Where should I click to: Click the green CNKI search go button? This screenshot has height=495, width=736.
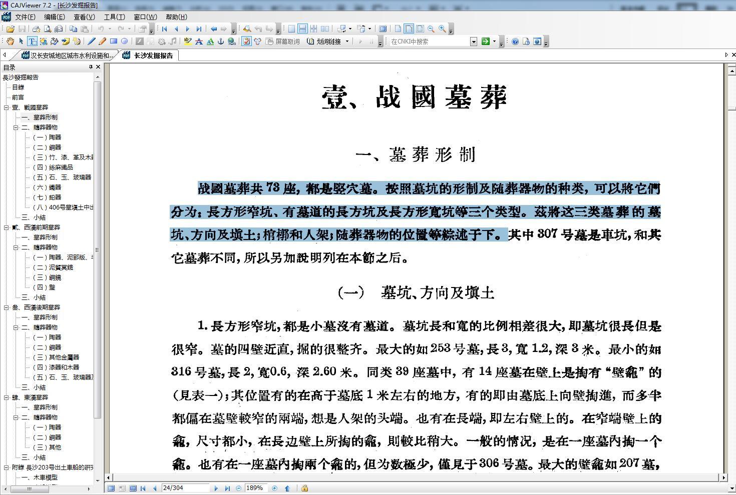[x=485, y=41]
